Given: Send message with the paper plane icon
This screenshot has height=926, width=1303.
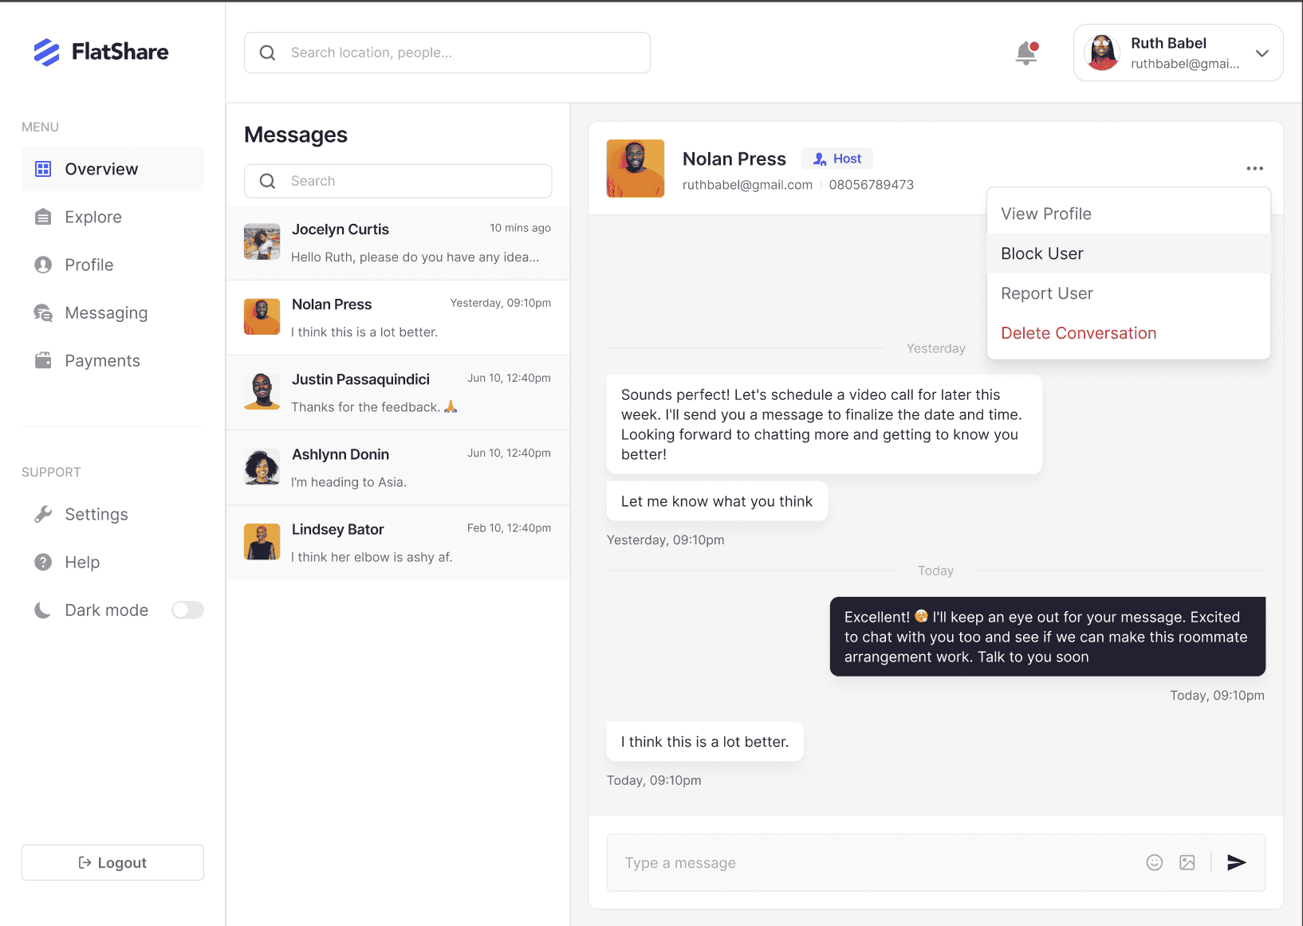Looking at the screenshot, I should pos(1236,862).
